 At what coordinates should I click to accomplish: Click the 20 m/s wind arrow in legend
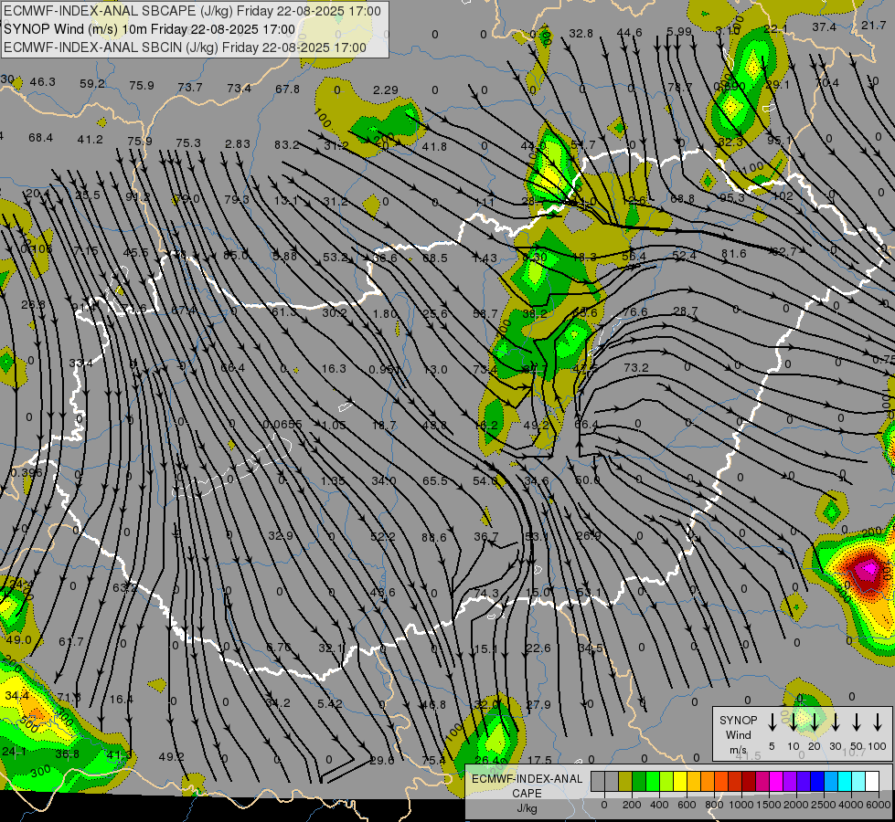(x=814, y=722)
